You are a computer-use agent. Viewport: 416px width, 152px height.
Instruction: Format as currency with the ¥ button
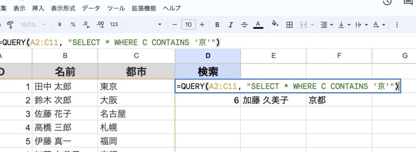point(59,25)
